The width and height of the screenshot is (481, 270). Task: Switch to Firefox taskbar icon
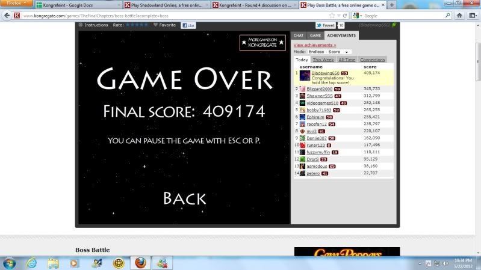(140, 263)
